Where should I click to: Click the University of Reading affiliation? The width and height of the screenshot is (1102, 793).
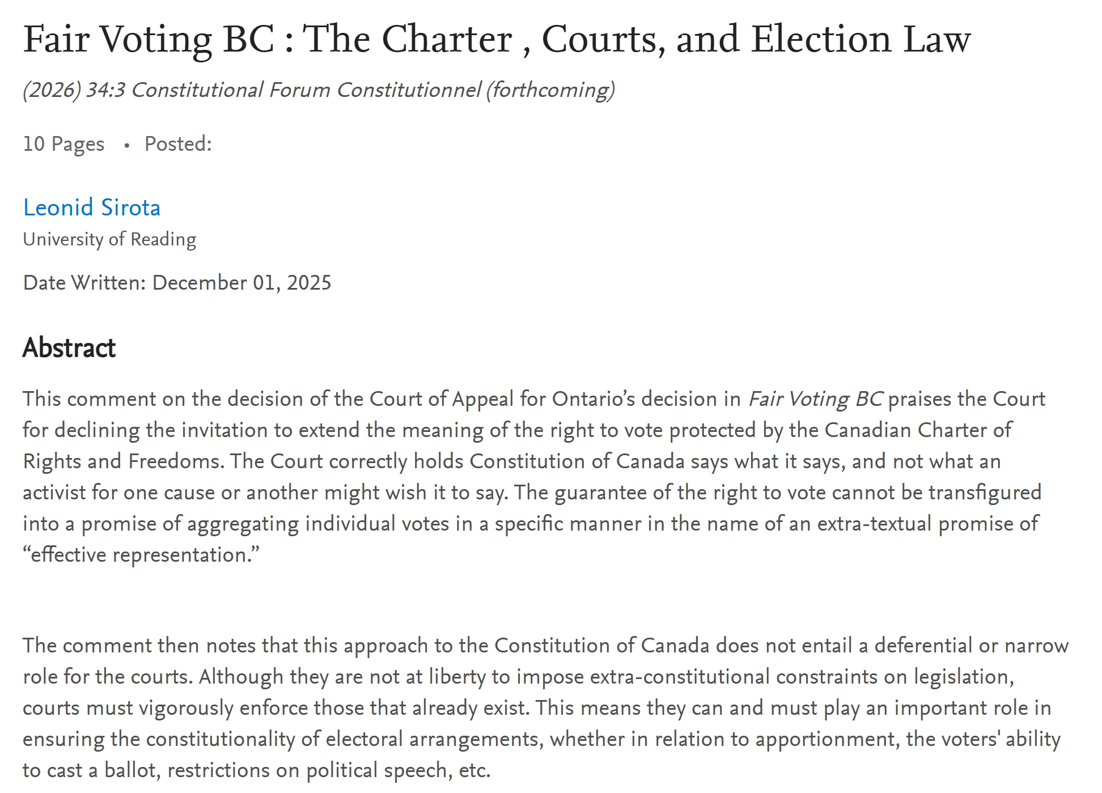[109, 239]
